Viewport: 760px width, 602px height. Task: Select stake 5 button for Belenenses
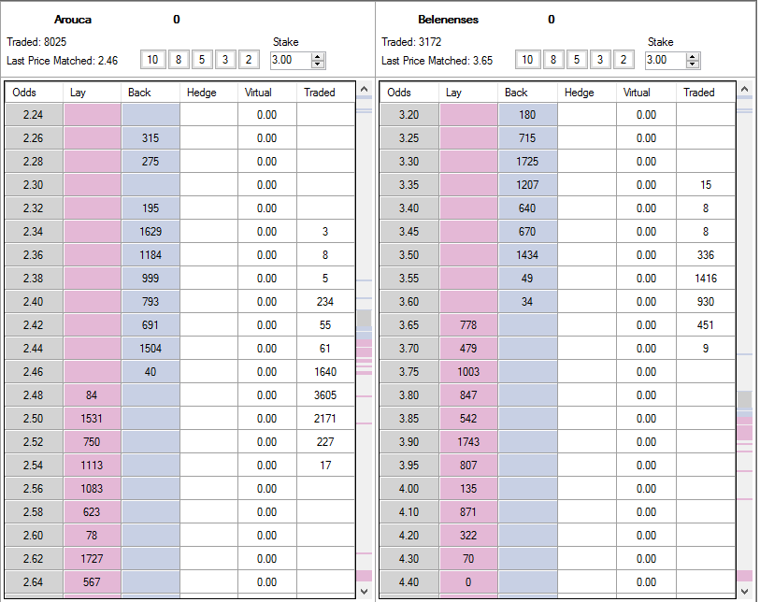576,60
